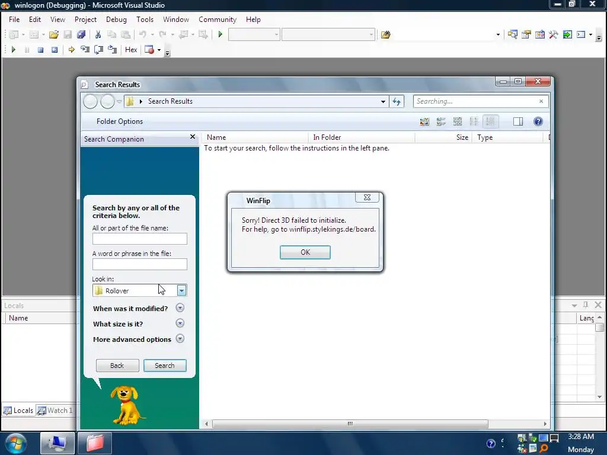Open the Breakpoints icon dropdown arrow
Viewport: 607px width, 455px height.
pyautogui.click(x=159, y=50)
